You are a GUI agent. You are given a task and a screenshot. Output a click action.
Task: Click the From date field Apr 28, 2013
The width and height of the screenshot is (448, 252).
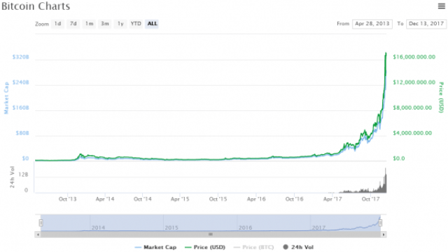(x=372, y=24)
